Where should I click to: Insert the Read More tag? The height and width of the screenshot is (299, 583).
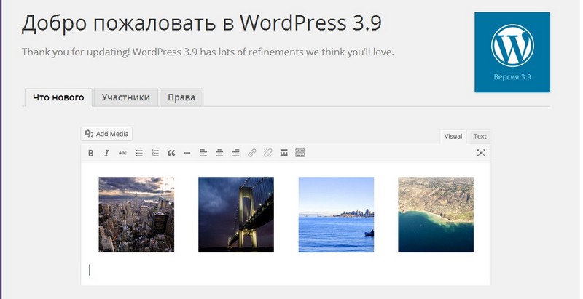tap(283, 153)
